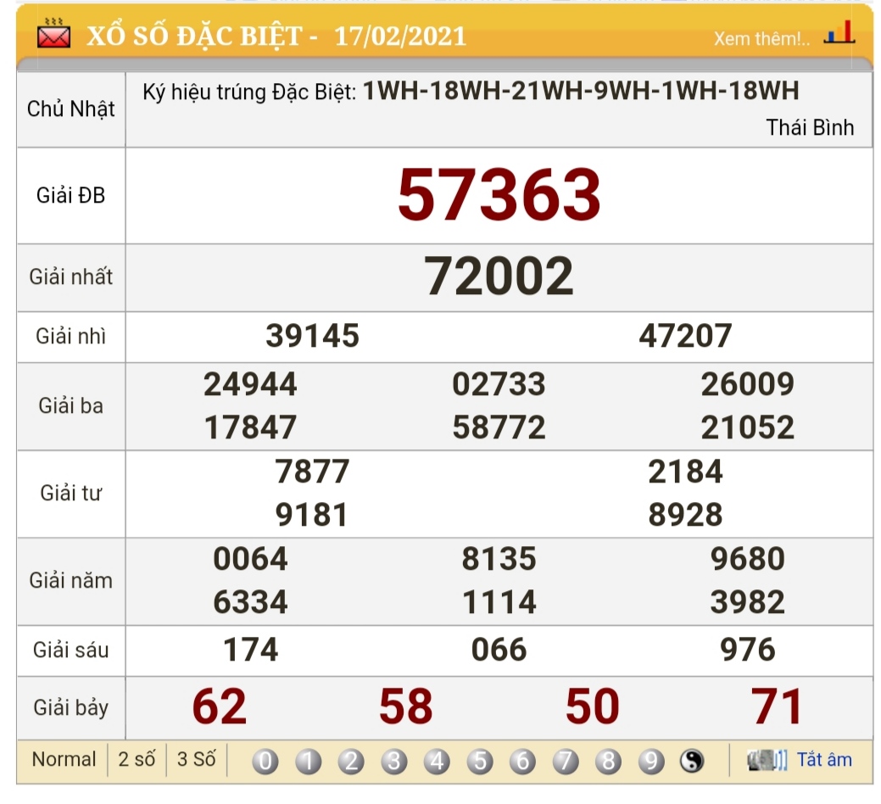
Task: Click seventh prize number 71
Action: (777, 706)
